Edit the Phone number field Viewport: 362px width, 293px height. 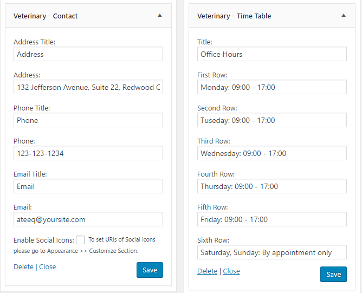click(x=88, y=153)
